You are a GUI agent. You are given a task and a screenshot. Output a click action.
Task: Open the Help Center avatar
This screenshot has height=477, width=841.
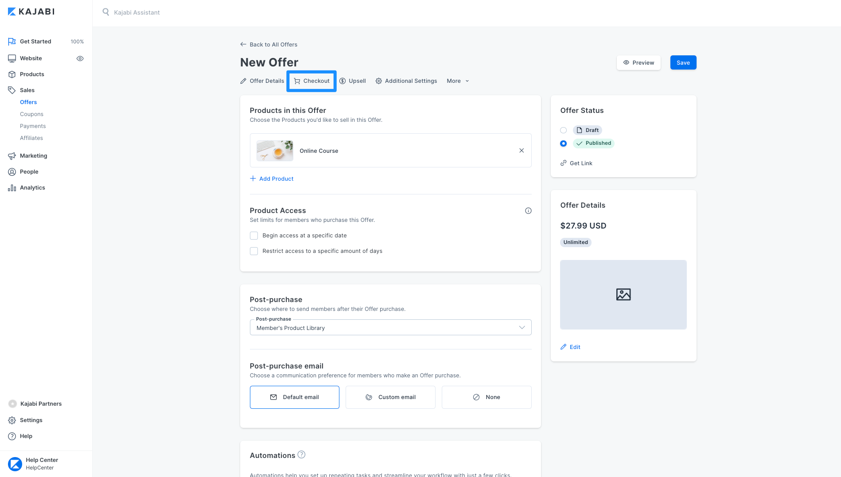(x=15, y=464)
